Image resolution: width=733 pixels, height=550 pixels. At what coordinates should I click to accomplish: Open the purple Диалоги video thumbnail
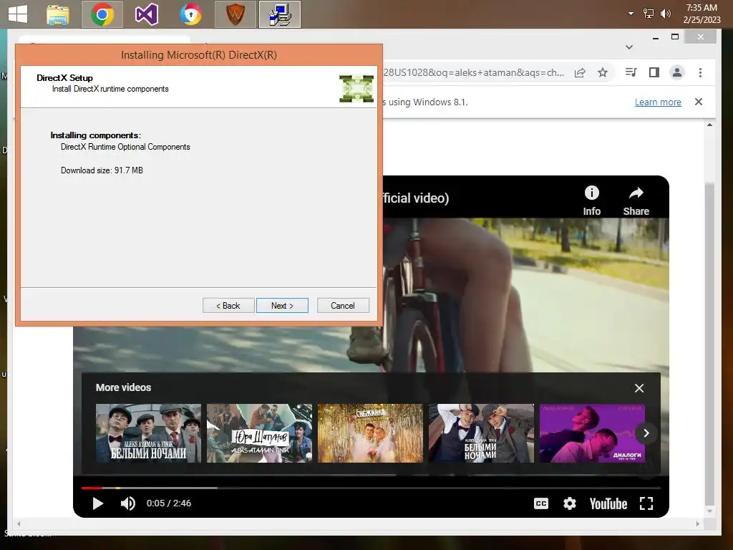coord(592,433)
